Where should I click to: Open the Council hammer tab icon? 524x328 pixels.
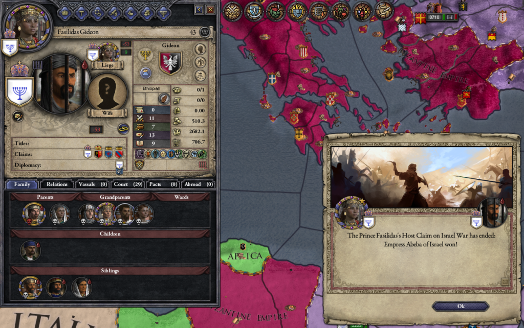tap(81, 13)
